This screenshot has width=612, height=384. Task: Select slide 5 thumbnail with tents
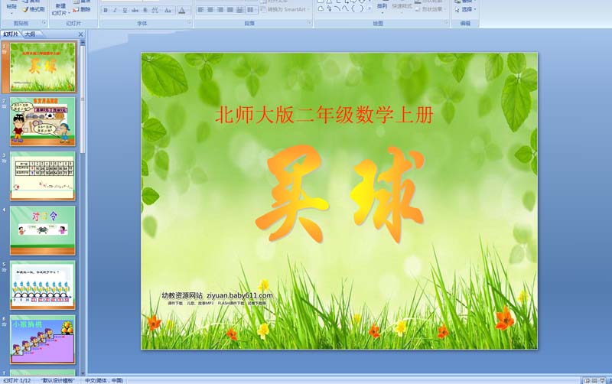[x=43, y=285]
